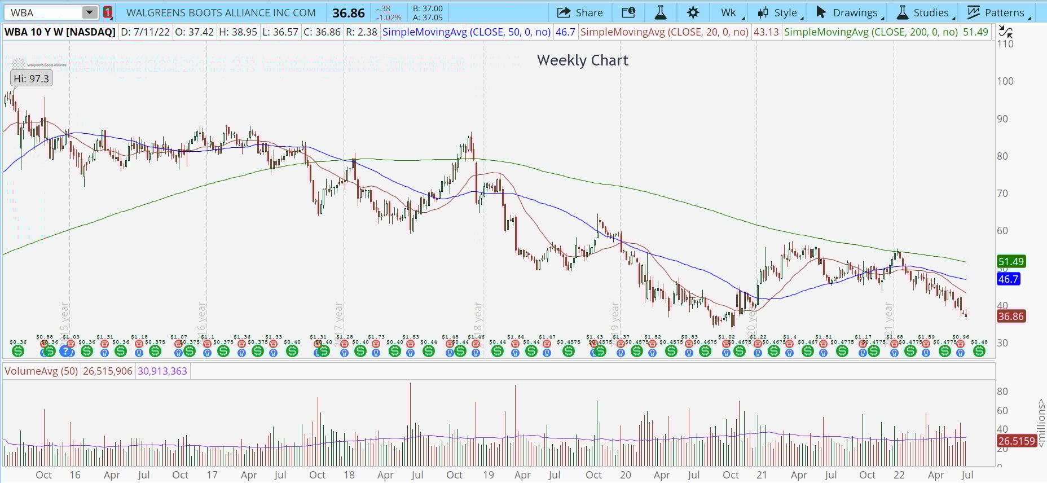Viewport: 1047px width, 483px height.
Task: Click the blue lightbulb icon below $1.22
Action: point(758,353)
